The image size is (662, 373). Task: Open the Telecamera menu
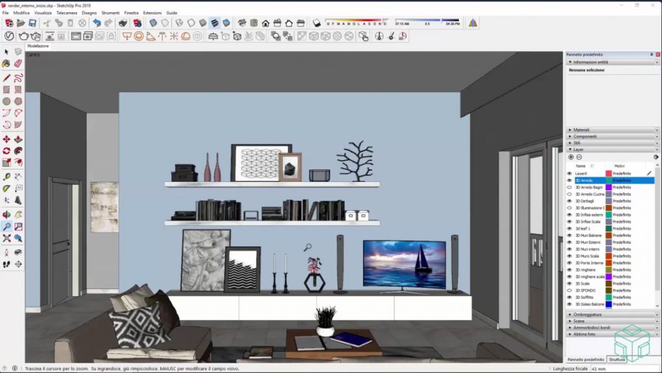coord(67,13)
